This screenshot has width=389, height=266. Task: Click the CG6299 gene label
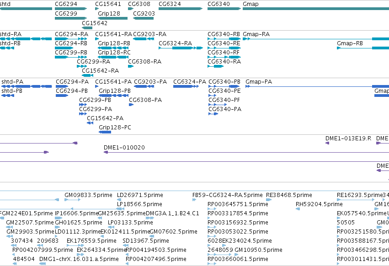point(66,13)
